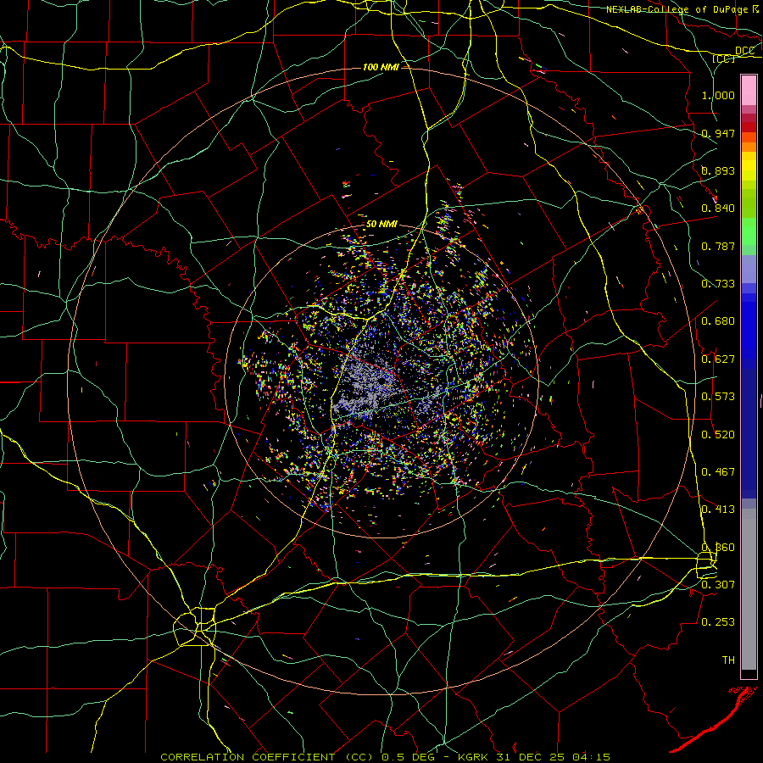The image size is (763, 763).
Task: Click the 0.467 color scale value
Action: [x=718, y=472]
